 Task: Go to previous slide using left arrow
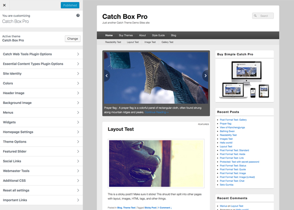coord(106,76)
